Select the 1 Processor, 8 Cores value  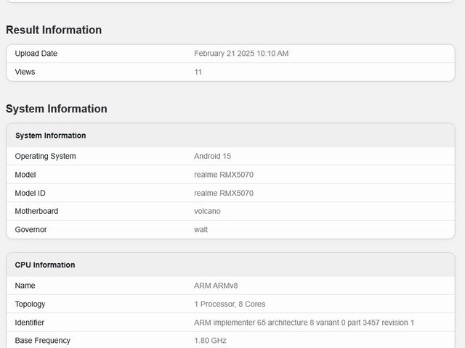[x=230, y=304]
